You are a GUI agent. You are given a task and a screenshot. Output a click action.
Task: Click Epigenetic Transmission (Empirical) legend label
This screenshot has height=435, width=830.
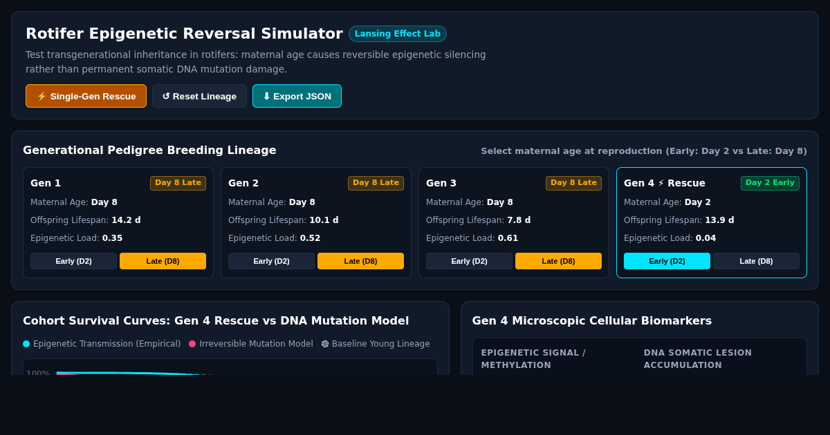[107, 344]
